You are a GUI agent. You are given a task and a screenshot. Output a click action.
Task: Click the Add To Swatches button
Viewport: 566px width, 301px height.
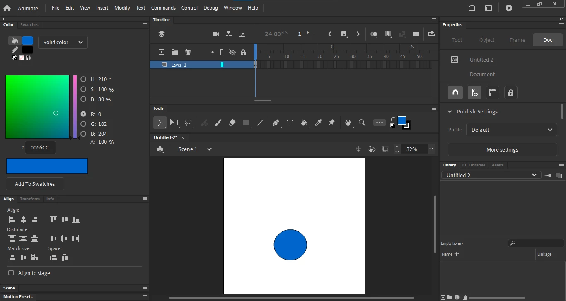(x=35, y=184)
